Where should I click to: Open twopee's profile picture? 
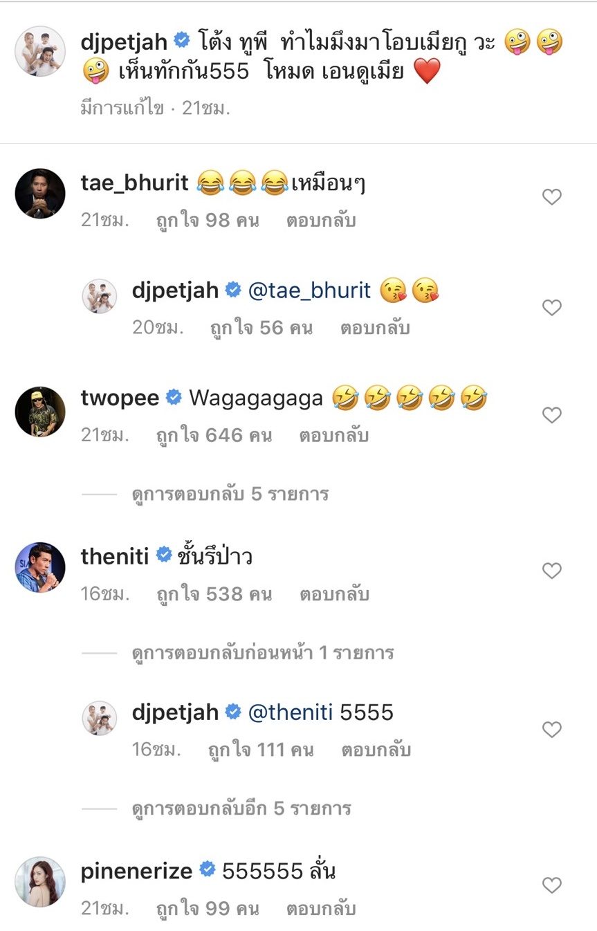point(40,412)
